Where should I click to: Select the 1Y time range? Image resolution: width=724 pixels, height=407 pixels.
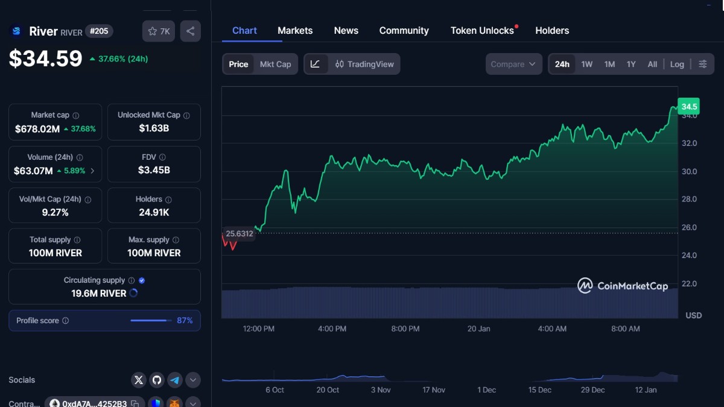pyautogui.click(x=631, y=64)
